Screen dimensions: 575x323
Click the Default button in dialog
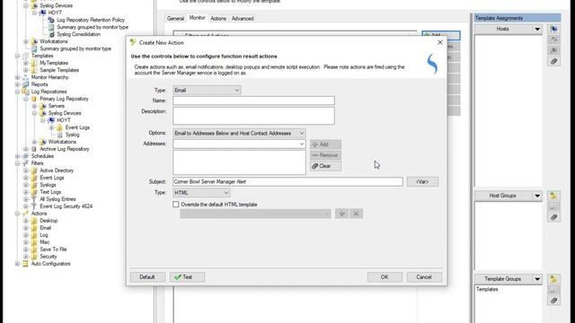click(x=147, y=277)
